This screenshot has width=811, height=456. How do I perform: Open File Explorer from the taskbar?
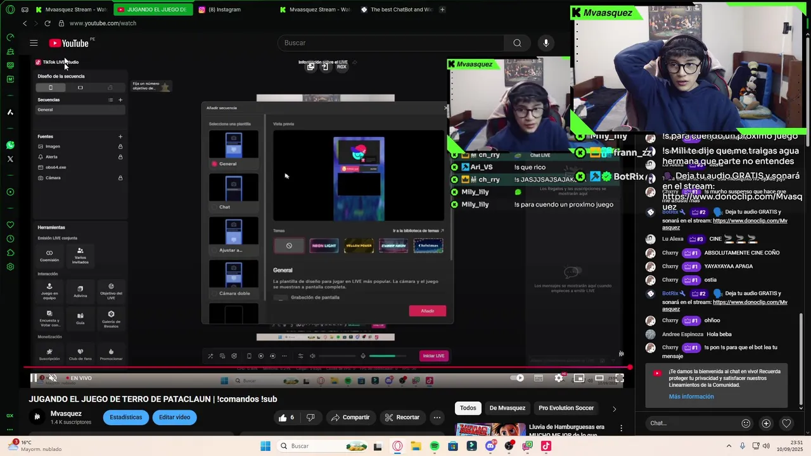(x=416, y=446)
